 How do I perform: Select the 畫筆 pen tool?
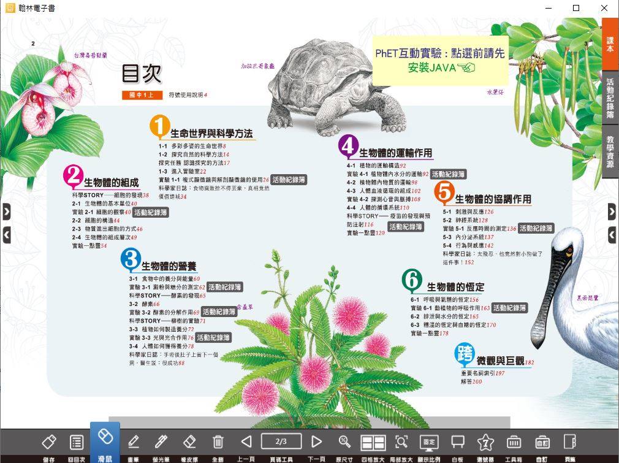pyautogui.click(x=134, y=442)
